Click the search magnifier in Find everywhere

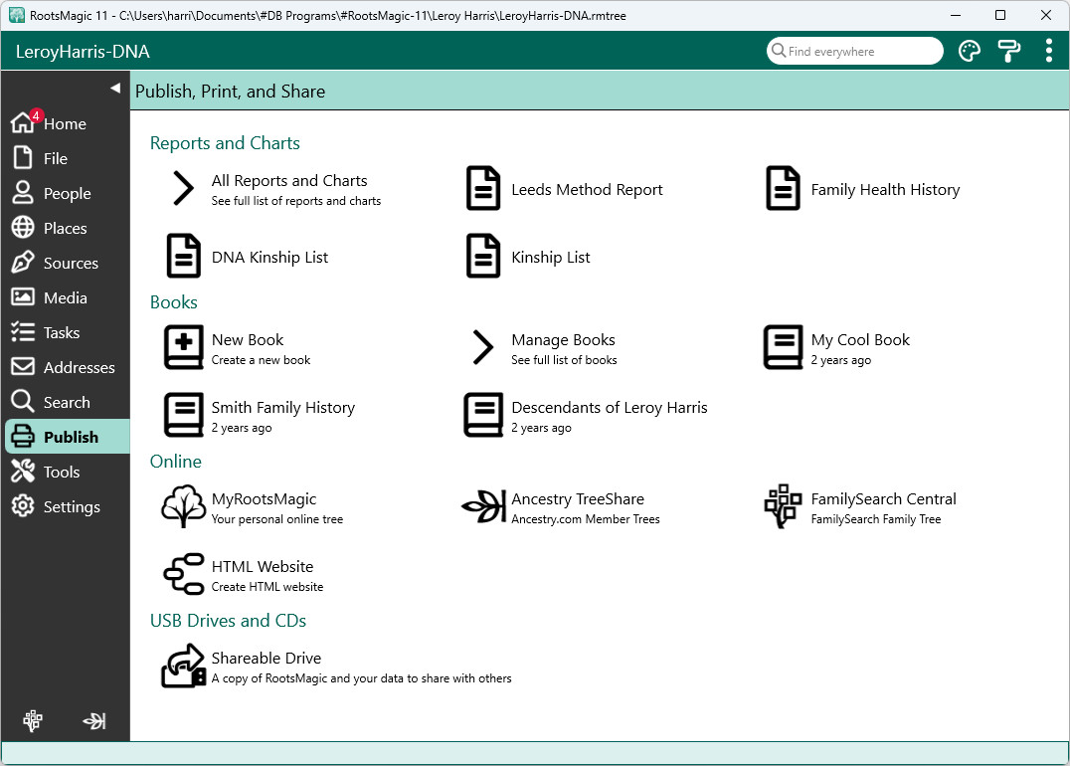pos(778,50)
